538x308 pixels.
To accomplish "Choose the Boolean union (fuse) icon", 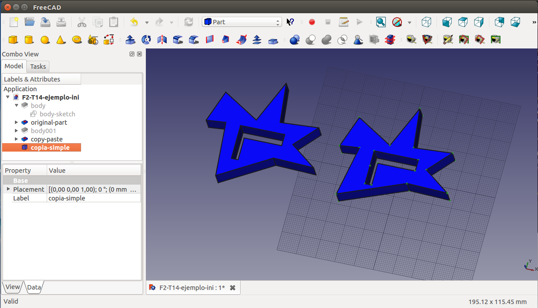I will 327,40.
